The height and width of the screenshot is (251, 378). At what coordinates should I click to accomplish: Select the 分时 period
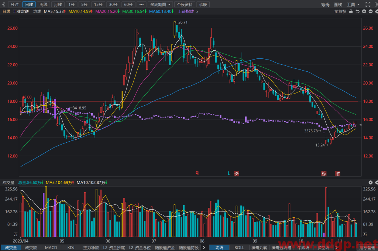(x=14, y=4)
